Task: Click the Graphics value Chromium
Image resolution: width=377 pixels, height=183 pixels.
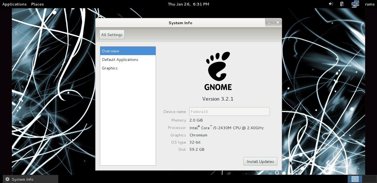Action: tap(198, 135)
